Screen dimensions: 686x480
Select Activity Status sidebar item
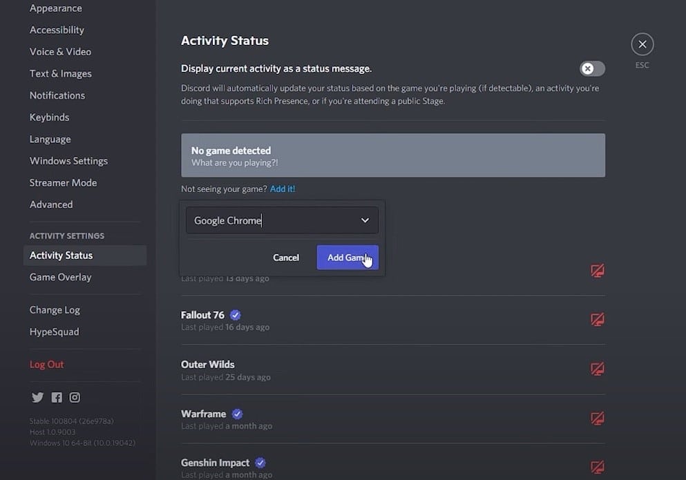coord(85,255)
